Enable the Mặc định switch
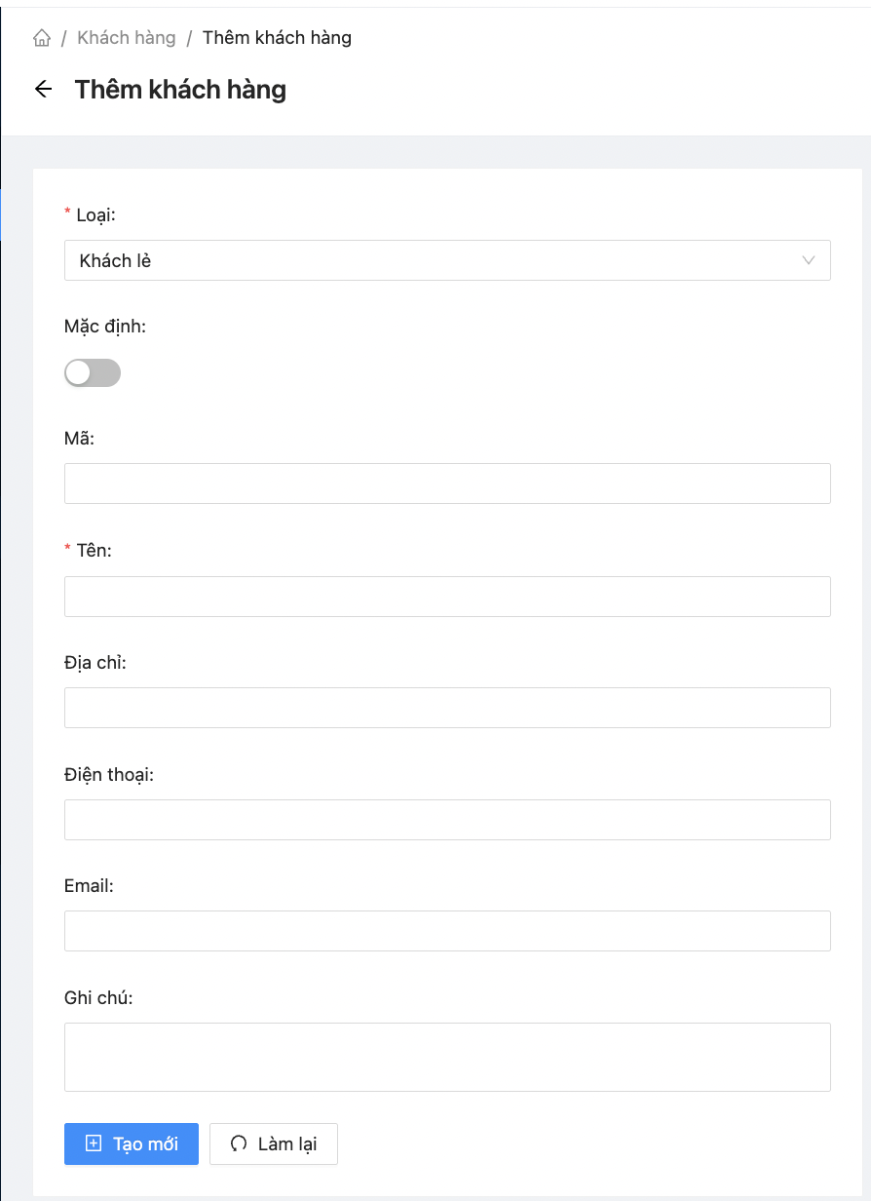Viewport: 871px width, 1201px height. [x=93, y=372]
